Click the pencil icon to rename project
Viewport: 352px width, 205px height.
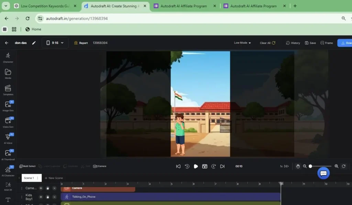(34, 43)
